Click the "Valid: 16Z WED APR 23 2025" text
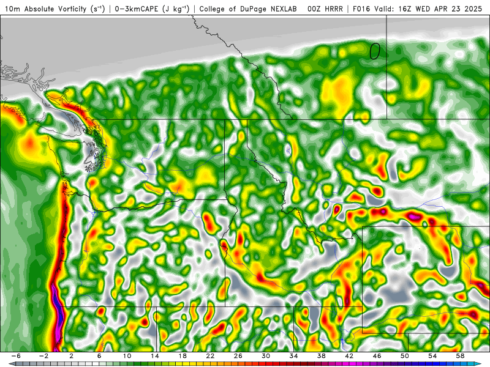This screenshot has width=490, height=367. (427, 9)
